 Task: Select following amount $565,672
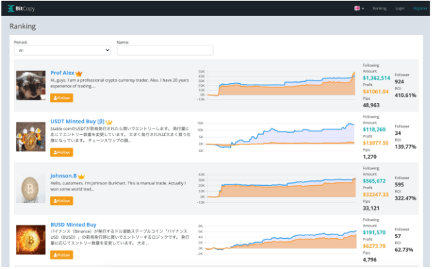coord(374,181)
